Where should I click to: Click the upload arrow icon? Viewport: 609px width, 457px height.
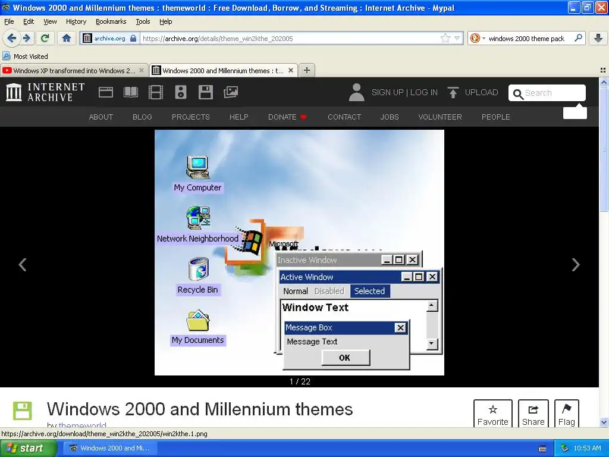[453, 92]
